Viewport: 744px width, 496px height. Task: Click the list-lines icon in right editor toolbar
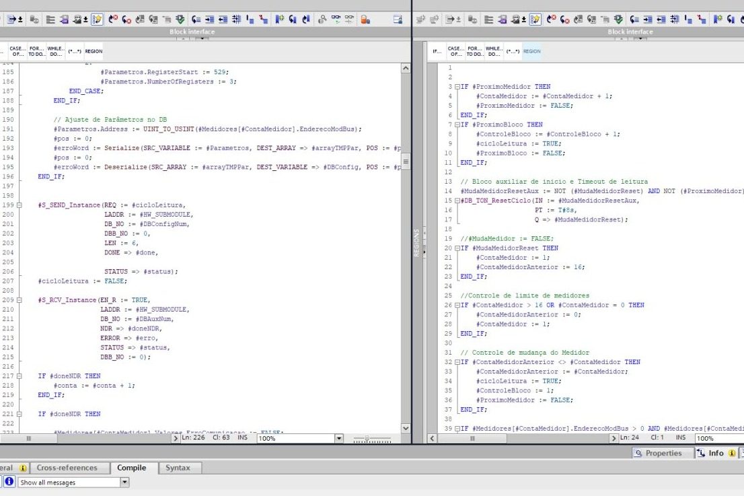click(x=489, y=20)
